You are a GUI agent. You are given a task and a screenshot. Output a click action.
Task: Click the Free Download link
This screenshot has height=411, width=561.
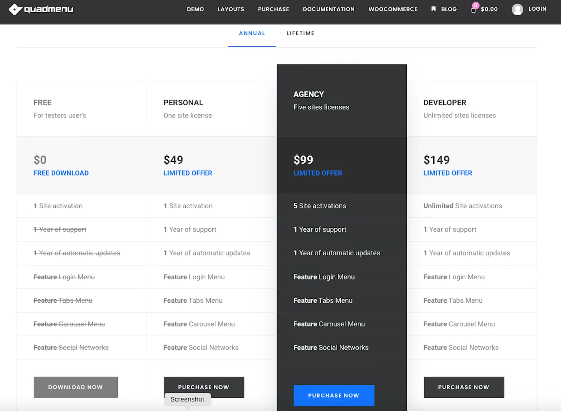pyautogui.click(x=61, y=173)
